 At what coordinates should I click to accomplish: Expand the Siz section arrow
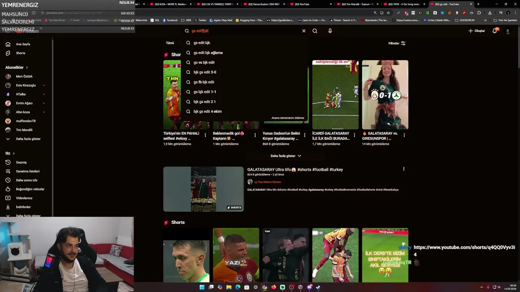click(x=13, y=153)
